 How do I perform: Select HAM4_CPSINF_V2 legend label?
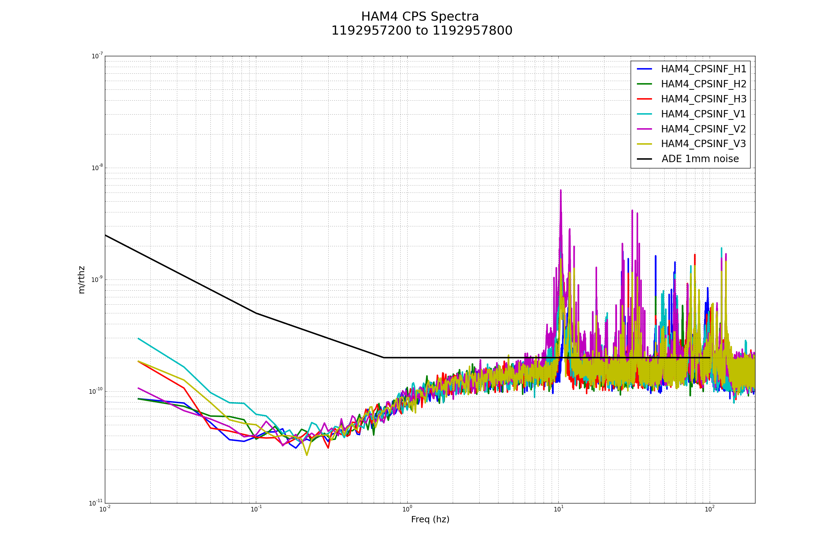[x=703, y=129]
